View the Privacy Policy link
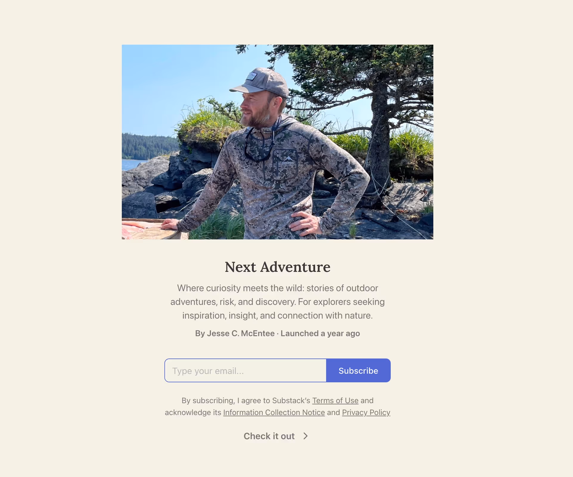The image size is (573, 477). tap(366, 412)
